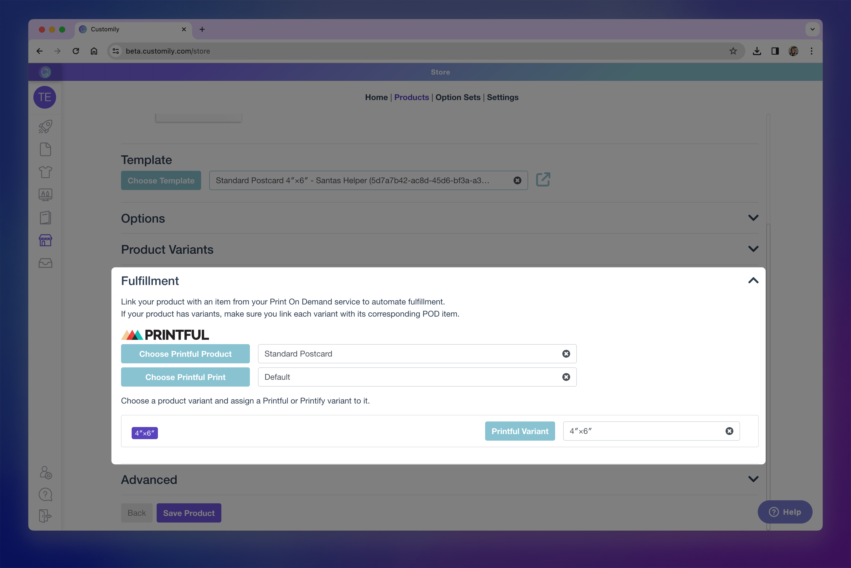Screen dimensions: 851x568
Task: Collapse the Fulfillment section
Action: [x=753, y=281]
